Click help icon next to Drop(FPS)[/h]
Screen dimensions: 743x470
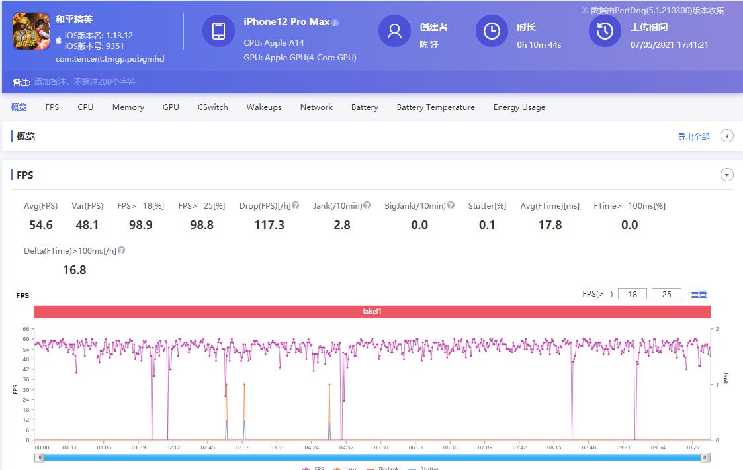coord(296,205)
